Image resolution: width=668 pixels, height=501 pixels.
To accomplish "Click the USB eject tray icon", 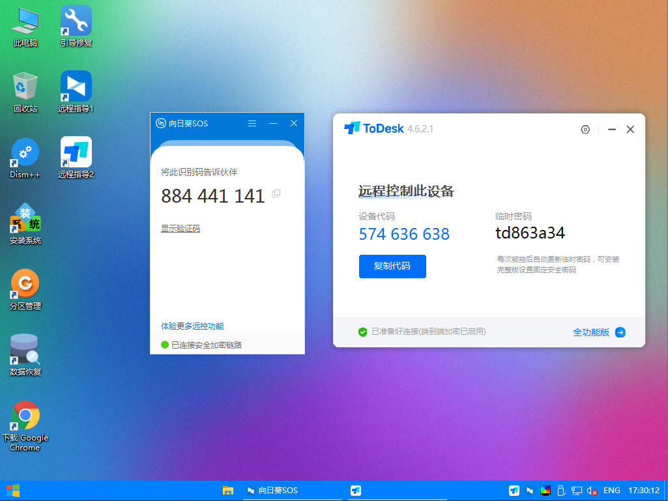I will (x=561, y=491).
